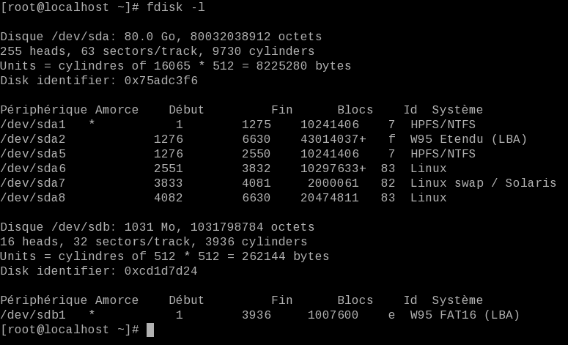The image size is (568, 345).
Task: Click the /dev/sdb1 device name
Action: [x=33, y=315]
